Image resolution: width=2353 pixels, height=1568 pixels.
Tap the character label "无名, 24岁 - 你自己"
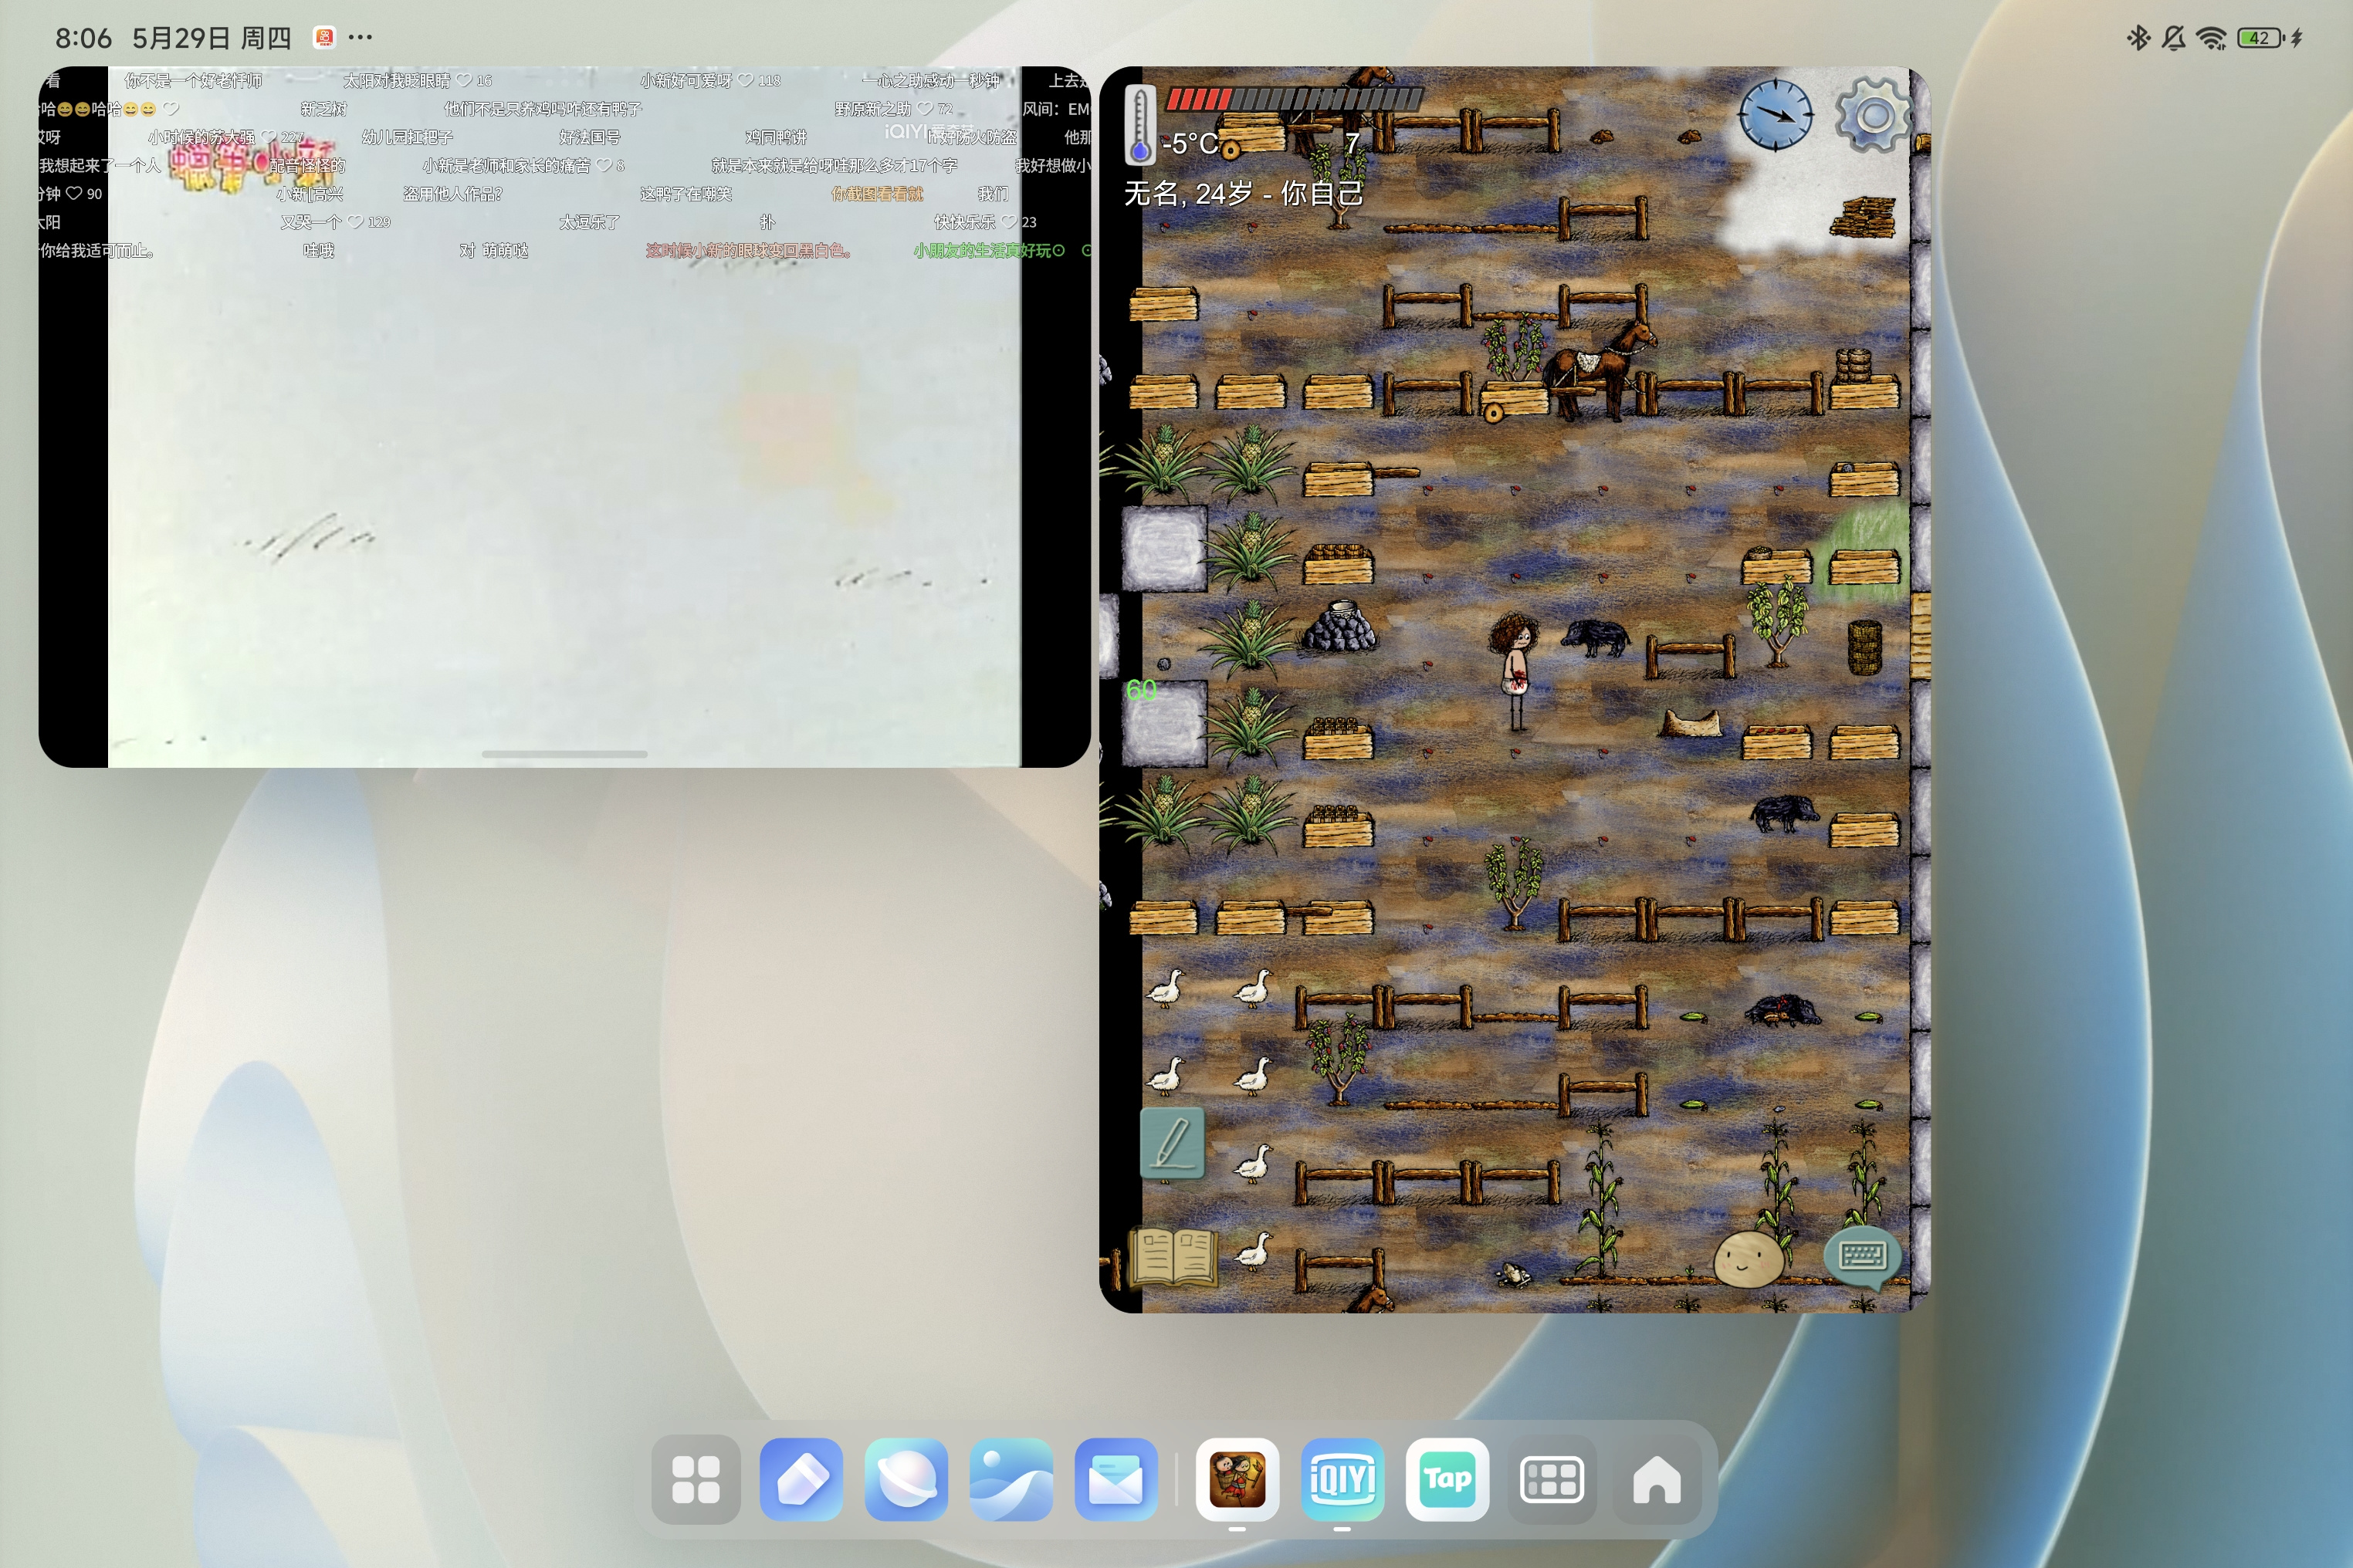(1244, 193)
